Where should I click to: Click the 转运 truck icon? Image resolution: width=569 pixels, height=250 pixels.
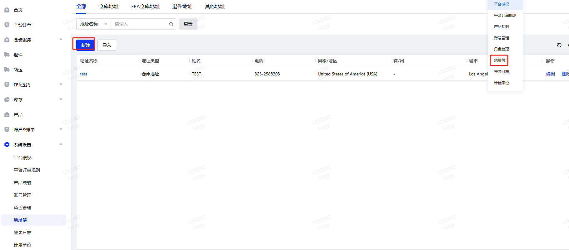pos(7,70)
